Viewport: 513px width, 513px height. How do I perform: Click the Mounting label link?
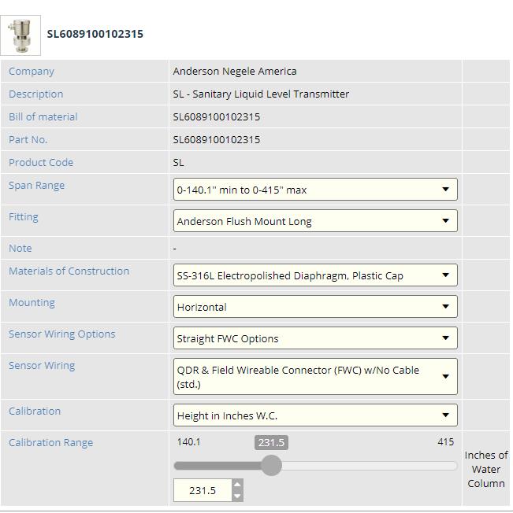pyautogui.click(x=32, y=303)
